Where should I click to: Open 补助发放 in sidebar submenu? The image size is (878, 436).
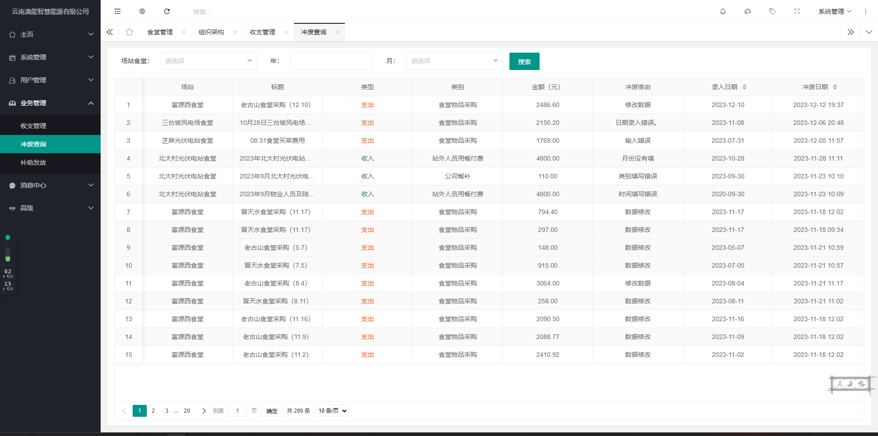(x=50, y=162)
